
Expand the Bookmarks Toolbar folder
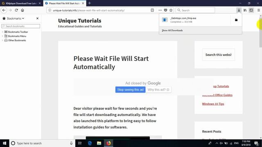pyautogui.click(x=2, y=32)
